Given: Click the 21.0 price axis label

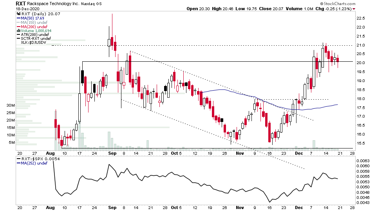Looking at the screenshot, I should pyautogui.click(x=361, y=45).
